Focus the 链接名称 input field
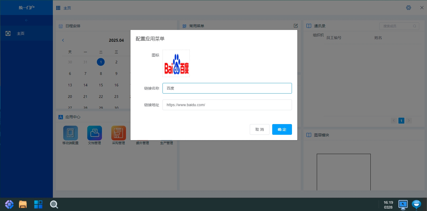 click(227, 88)
